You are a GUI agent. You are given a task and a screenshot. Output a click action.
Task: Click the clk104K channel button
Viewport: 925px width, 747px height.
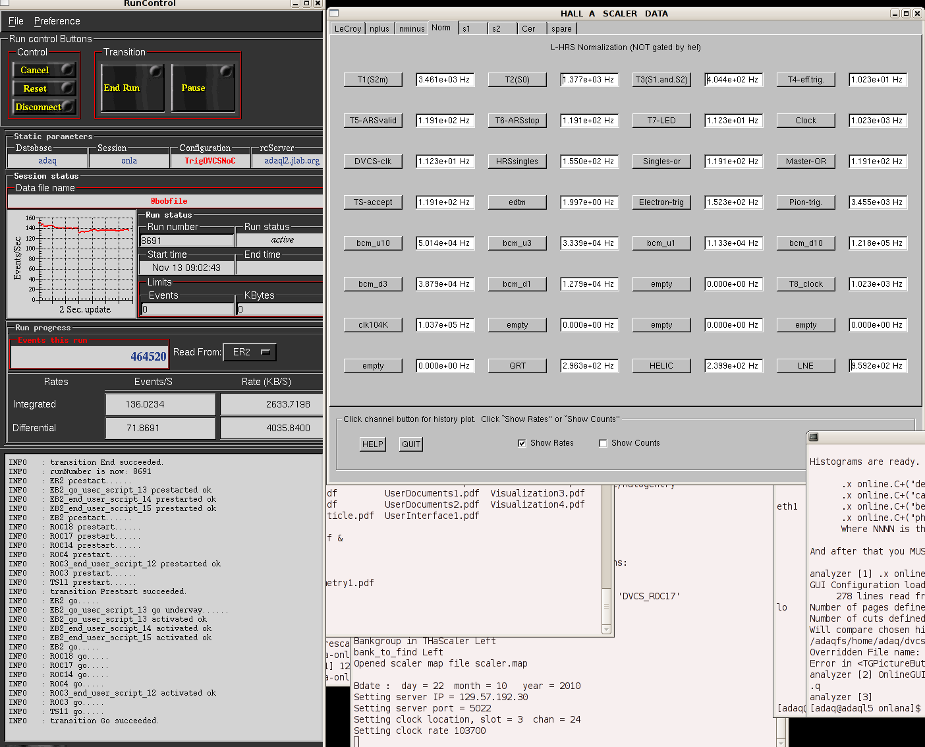[x=373, y=325]
